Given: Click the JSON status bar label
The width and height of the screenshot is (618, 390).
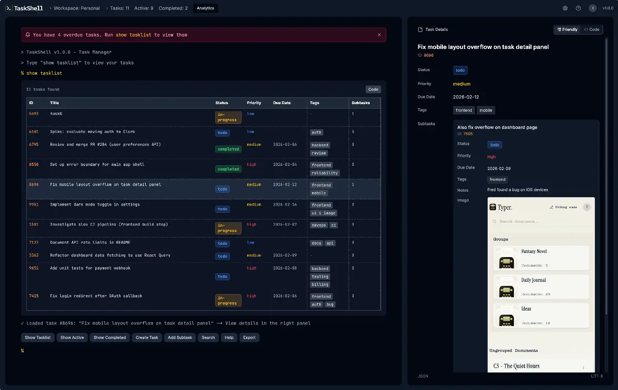Looking at the screenshot, I should click(423, 377).
